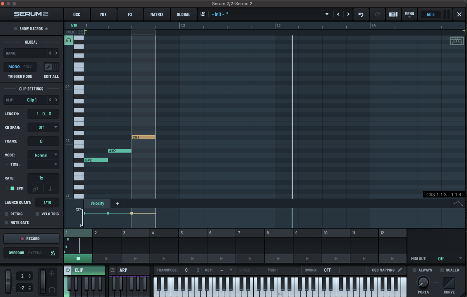The image size is (467, 297).
Task: Click the master volume 50% field
Action: [431, 14]
